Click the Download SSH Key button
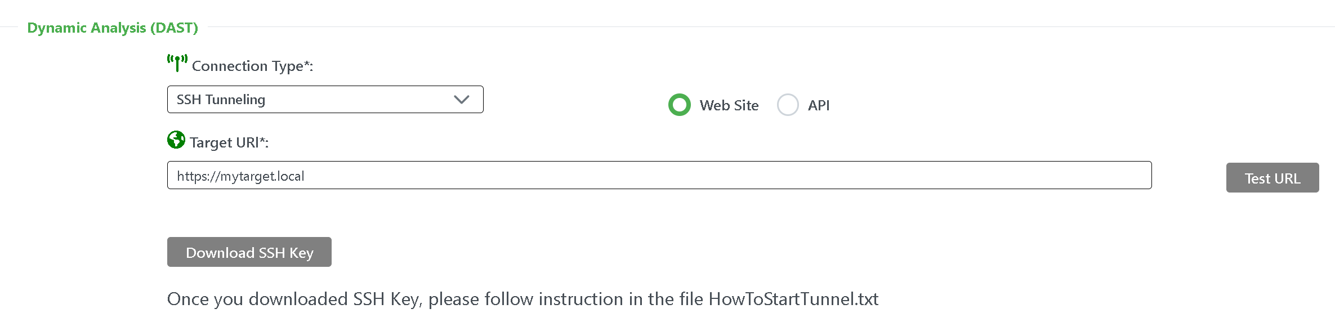Viewport: 1335px width, 322px height. pyautogui.click(x=249, y=252)
